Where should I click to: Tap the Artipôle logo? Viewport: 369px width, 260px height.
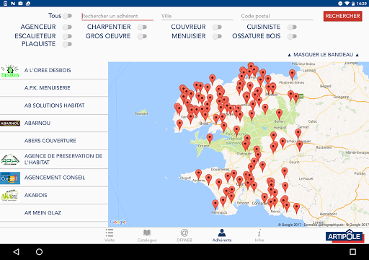[x=344, y=236]
